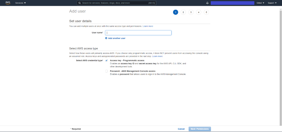Click the plus icon beside Add another user
The width and height of the screenshot is (282, 132).
point(106,38)
